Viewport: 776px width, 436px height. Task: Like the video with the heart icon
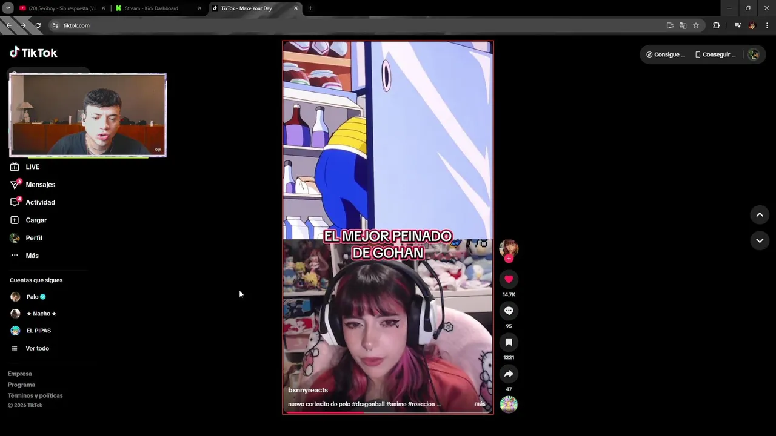pos(509,279)
